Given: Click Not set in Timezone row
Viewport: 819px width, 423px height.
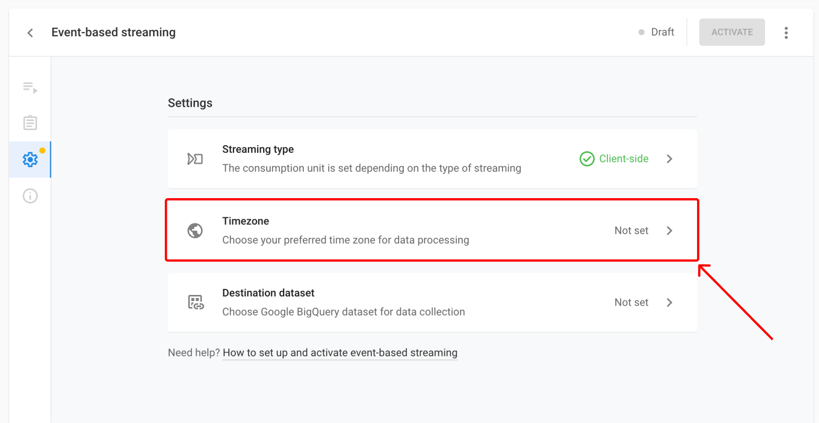Looking at the screenshot, I should pos(632,230).
